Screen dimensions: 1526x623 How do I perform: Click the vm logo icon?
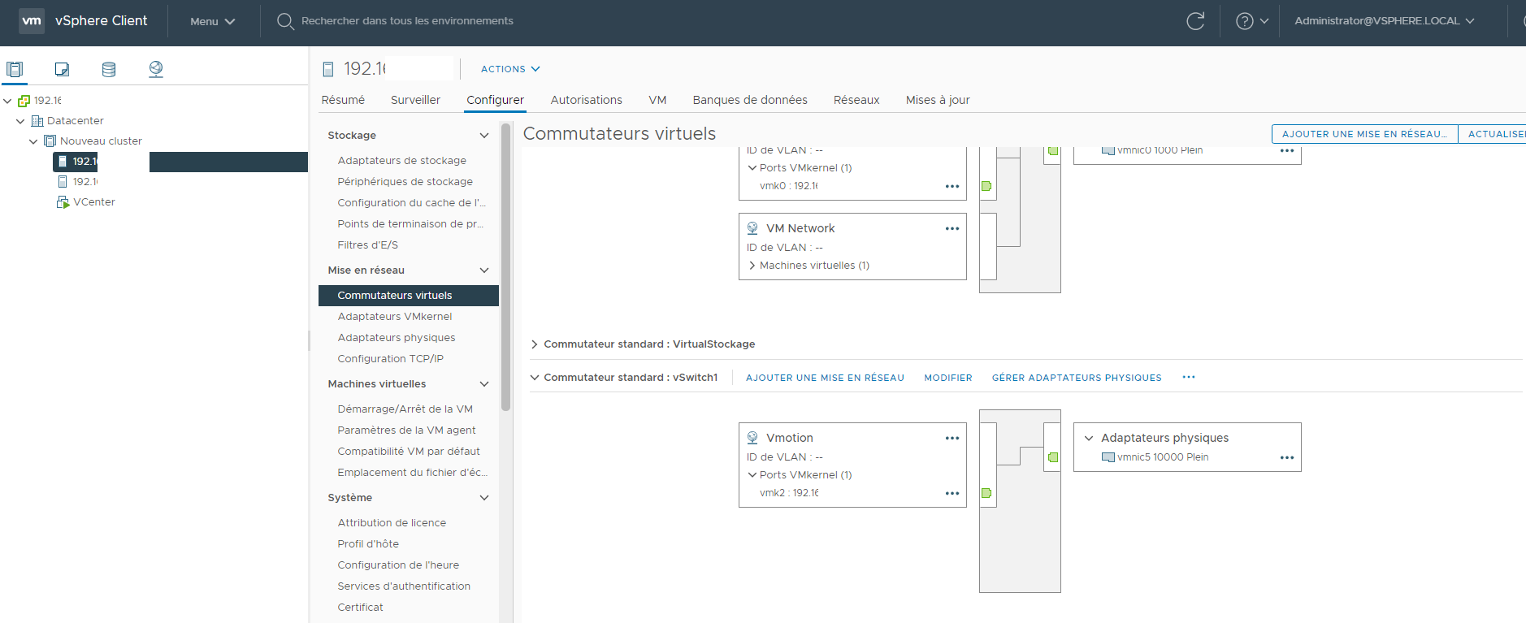click(32, 21)
